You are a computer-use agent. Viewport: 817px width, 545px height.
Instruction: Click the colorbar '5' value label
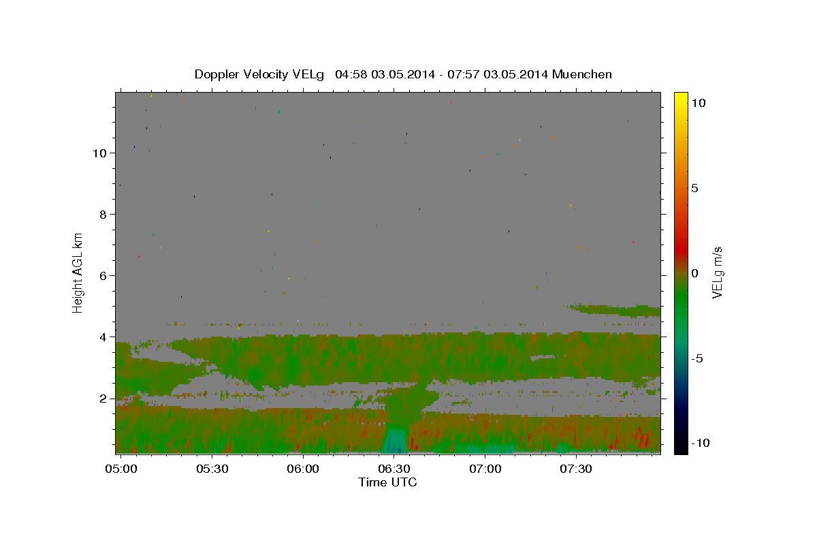click(x=694, y=188)
